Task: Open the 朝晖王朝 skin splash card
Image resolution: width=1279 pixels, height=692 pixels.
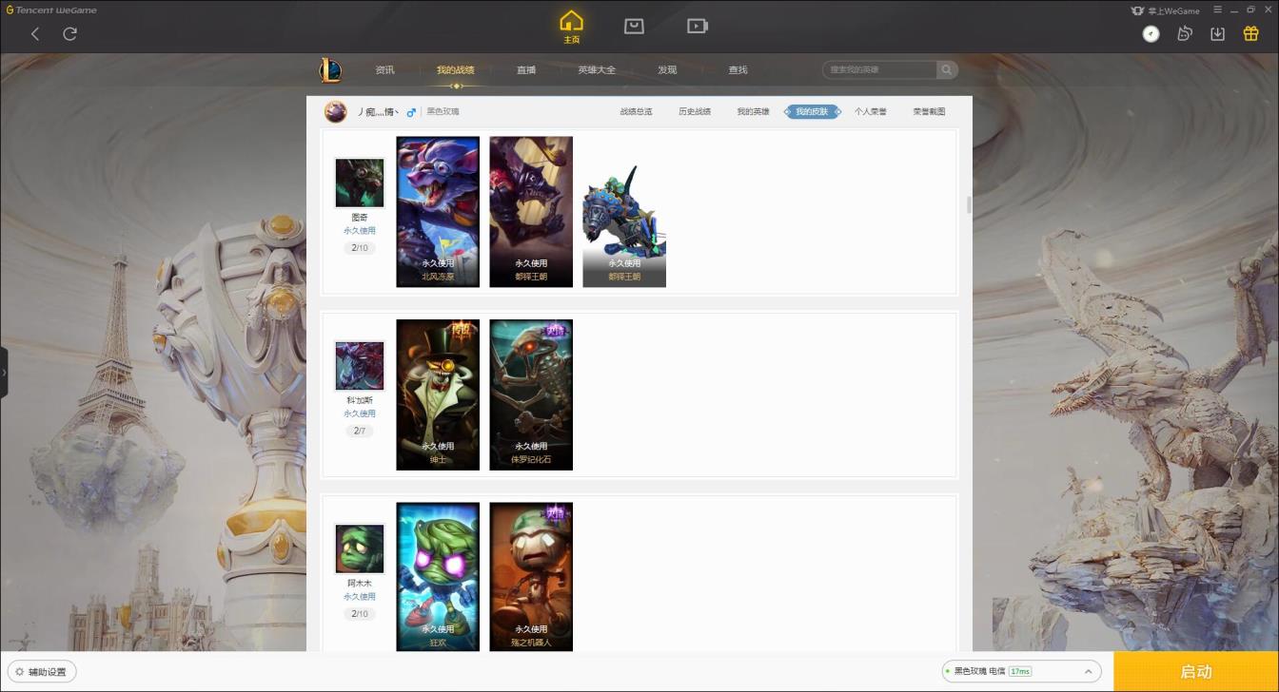Action: [x=531, y=212]
